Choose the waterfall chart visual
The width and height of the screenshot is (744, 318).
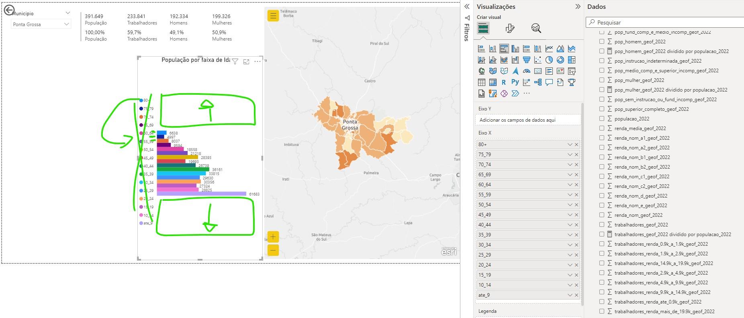pos(515,60)
